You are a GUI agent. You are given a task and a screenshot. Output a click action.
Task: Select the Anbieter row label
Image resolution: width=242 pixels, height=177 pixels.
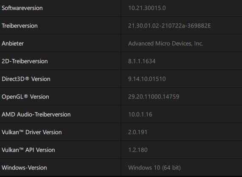point(13,44)
